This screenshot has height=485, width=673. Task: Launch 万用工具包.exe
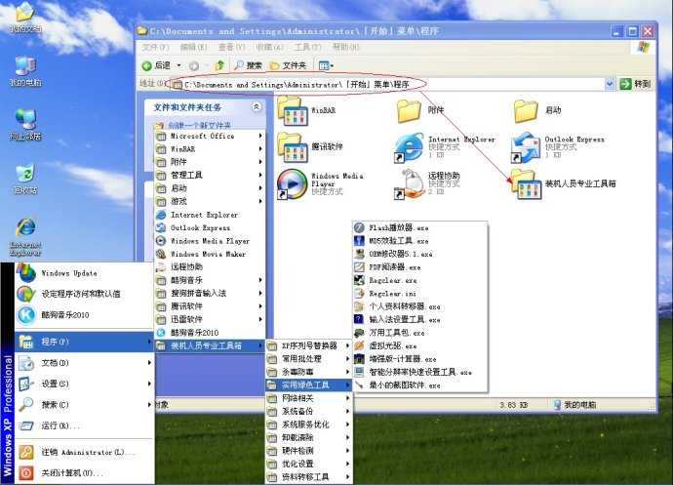click(x=419, y=333)
